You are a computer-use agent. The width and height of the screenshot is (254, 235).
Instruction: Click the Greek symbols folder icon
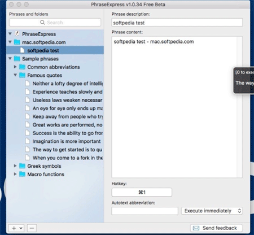coord(22,166)
